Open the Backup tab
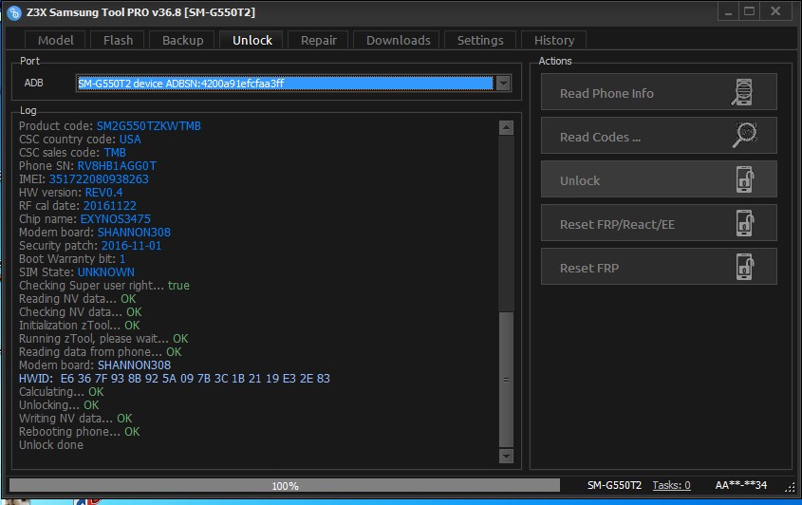 tap(182, 40)
